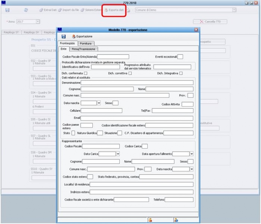This screenshot has height=224, width=261.
Task: Save using the floppy icon in export dialog
Action: point(63,36)
